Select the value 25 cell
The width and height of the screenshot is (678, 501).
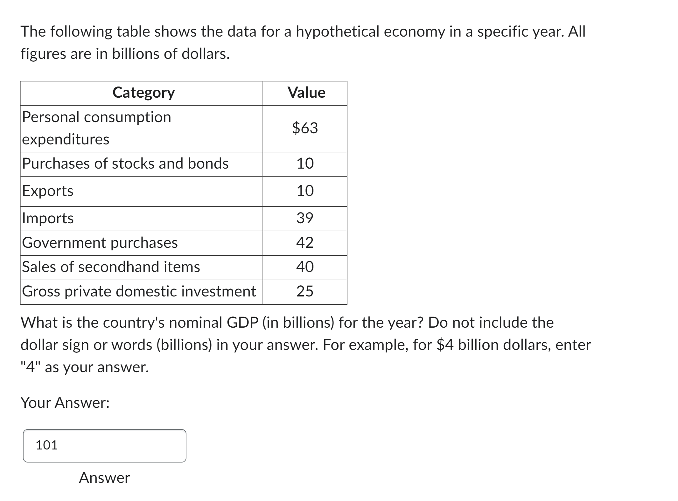(306, 291)
